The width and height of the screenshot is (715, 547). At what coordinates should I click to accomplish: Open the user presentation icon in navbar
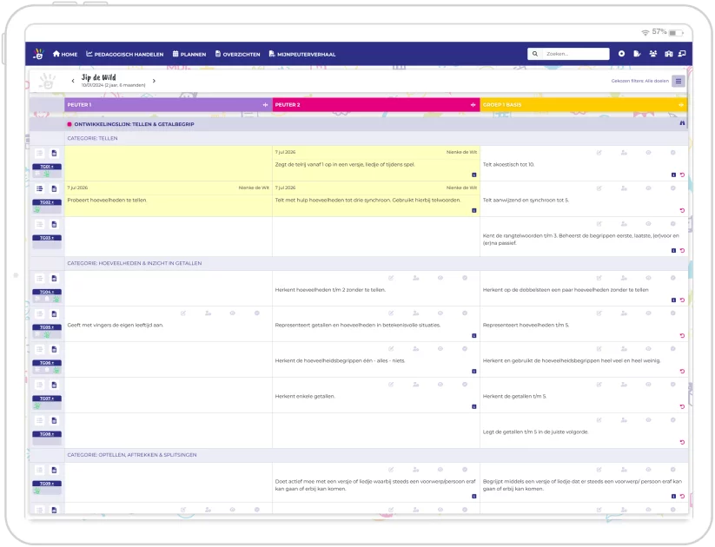click(682, 54)
